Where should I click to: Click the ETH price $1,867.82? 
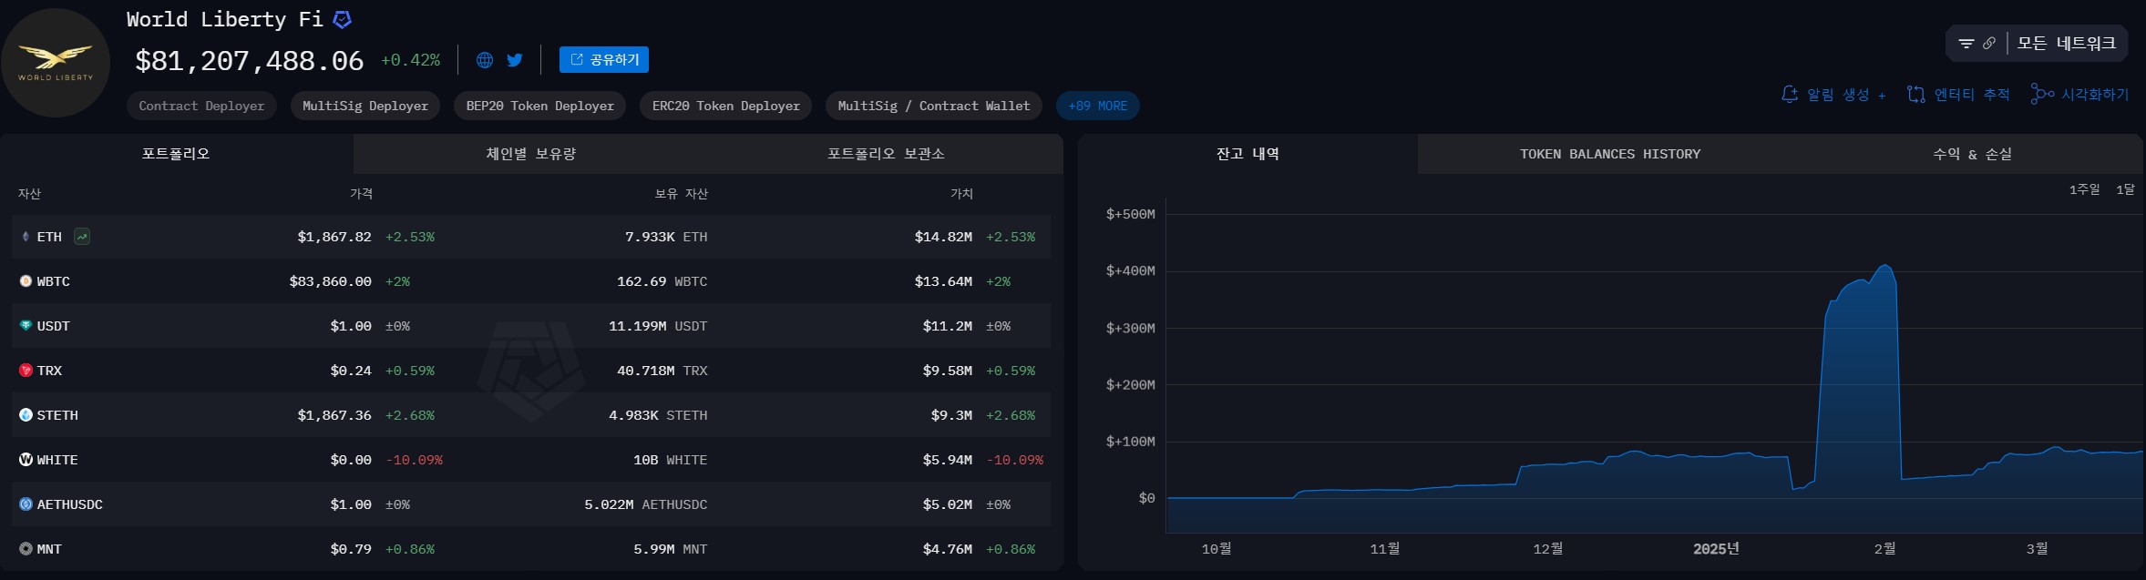[334, 237]
